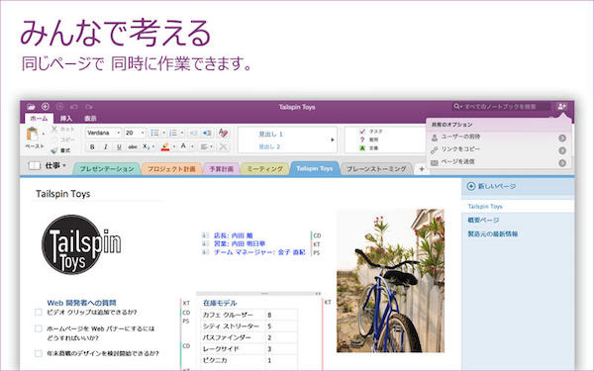Open the Verdana font name dropdown
594x371 pixels.
[119, 133]
